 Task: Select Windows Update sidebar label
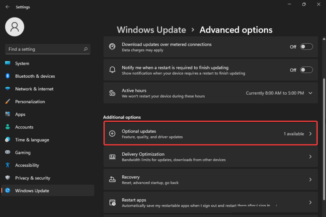[x=32, y=191]
